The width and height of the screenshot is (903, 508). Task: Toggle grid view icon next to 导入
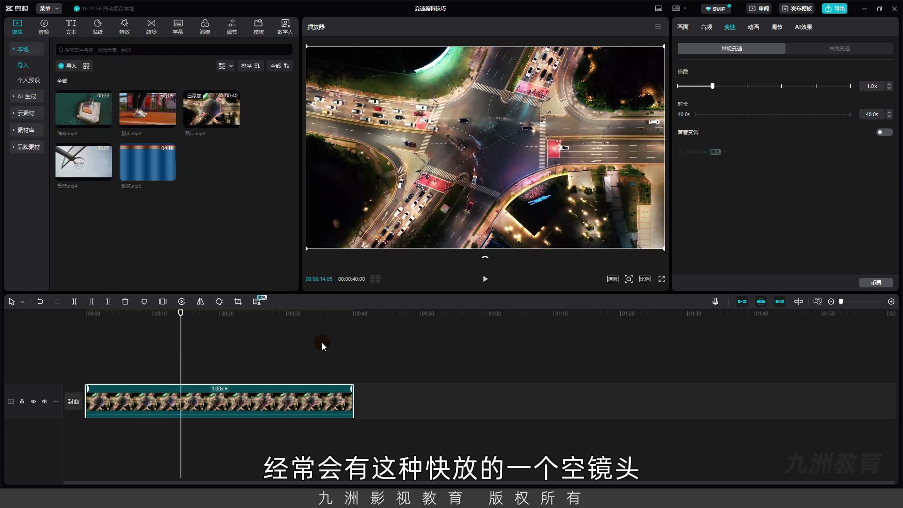[x=86, y=66]
